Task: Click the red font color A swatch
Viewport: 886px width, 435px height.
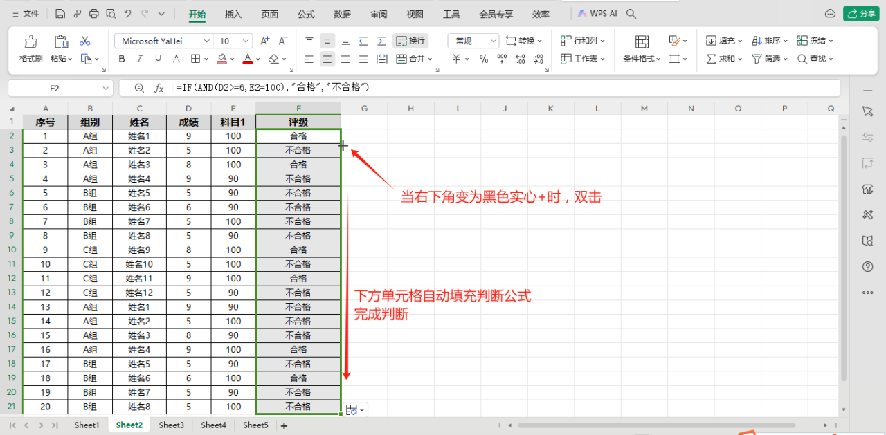Action: (x=248, y=59)
